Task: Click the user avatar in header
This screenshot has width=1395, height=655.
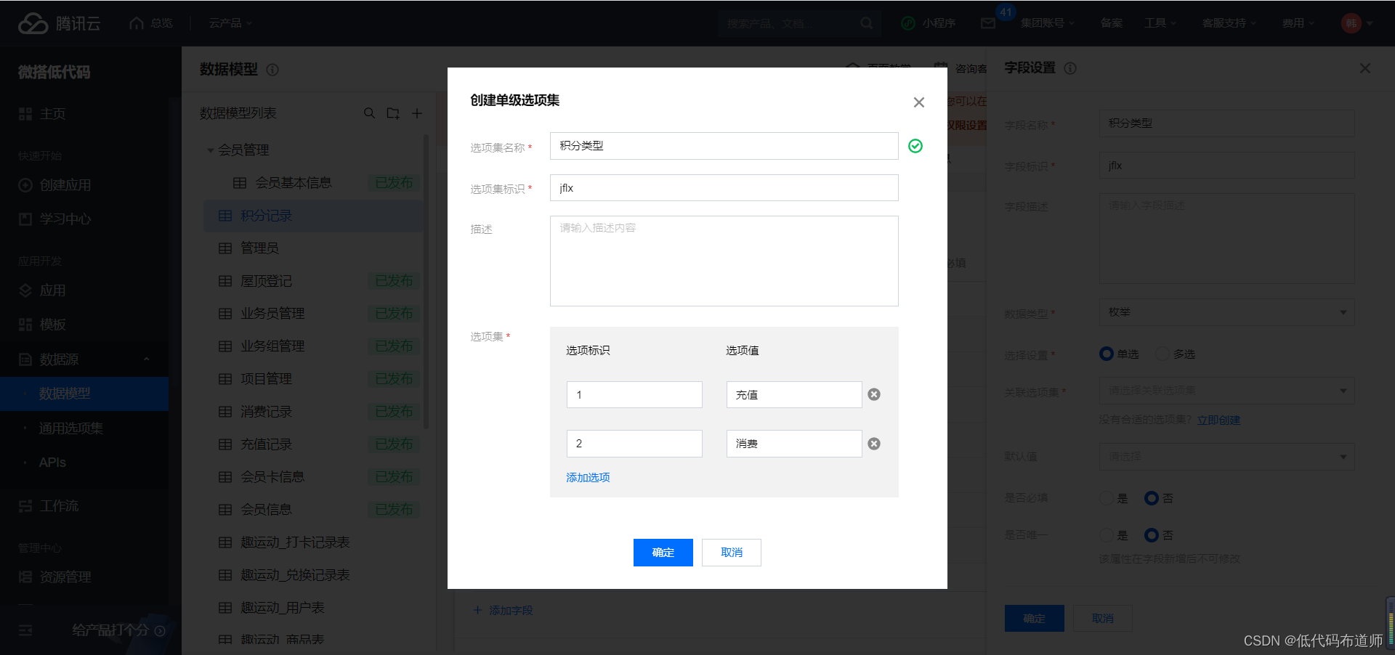Action: [1351, 23]
